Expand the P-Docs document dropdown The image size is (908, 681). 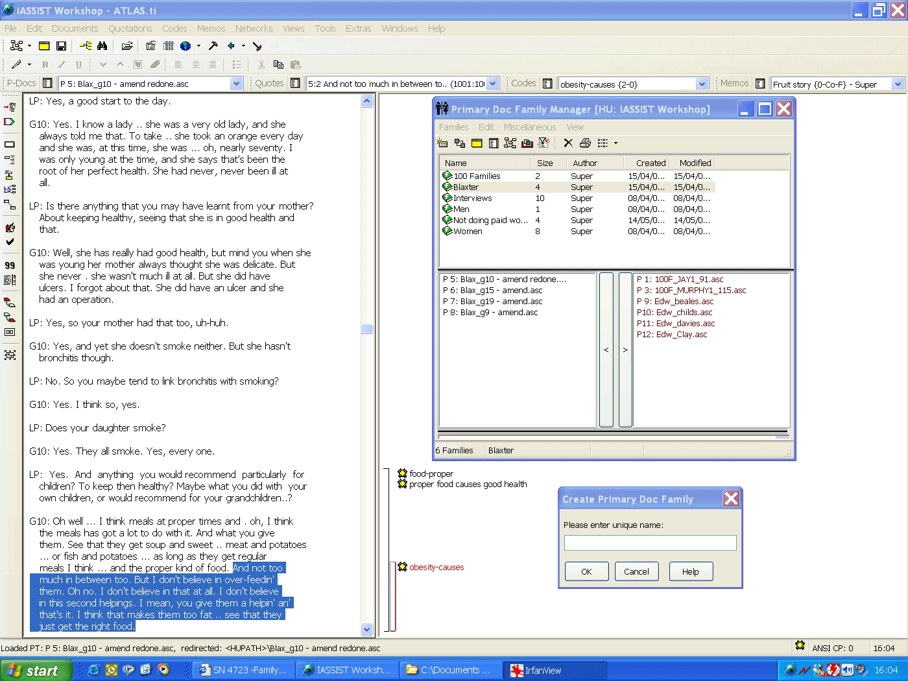[236, 84]
